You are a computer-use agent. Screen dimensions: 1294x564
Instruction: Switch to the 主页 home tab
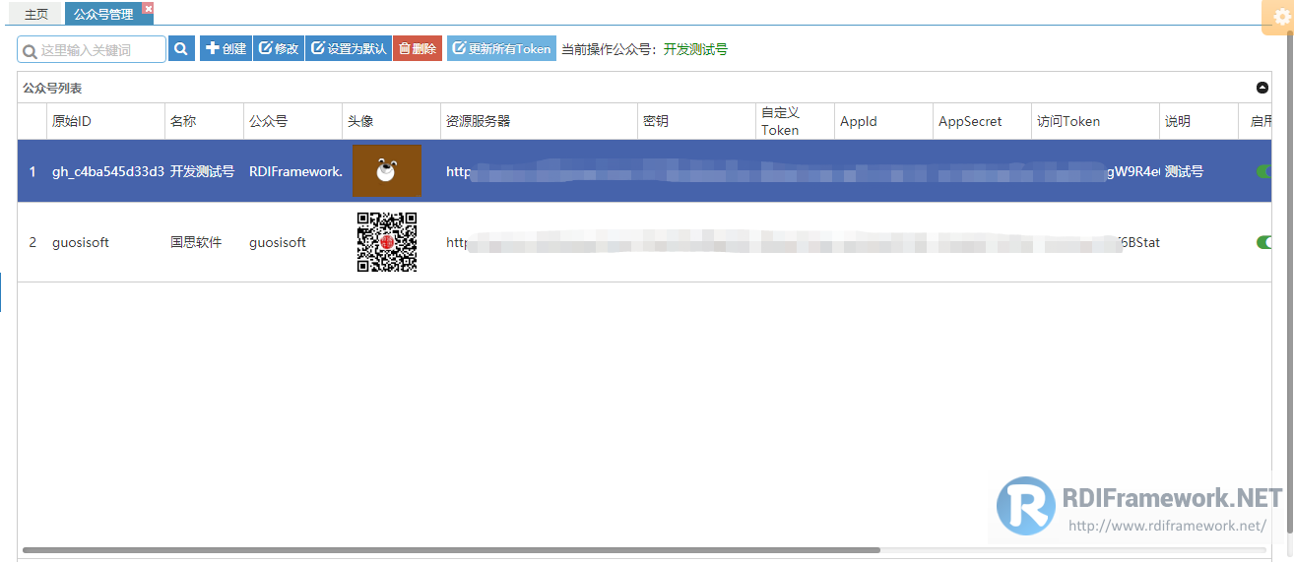click(36, 15)
